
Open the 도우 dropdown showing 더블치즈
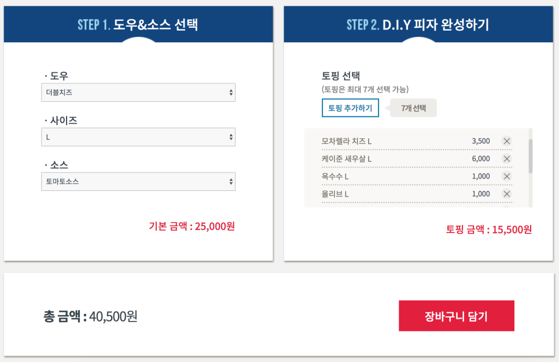138,93
